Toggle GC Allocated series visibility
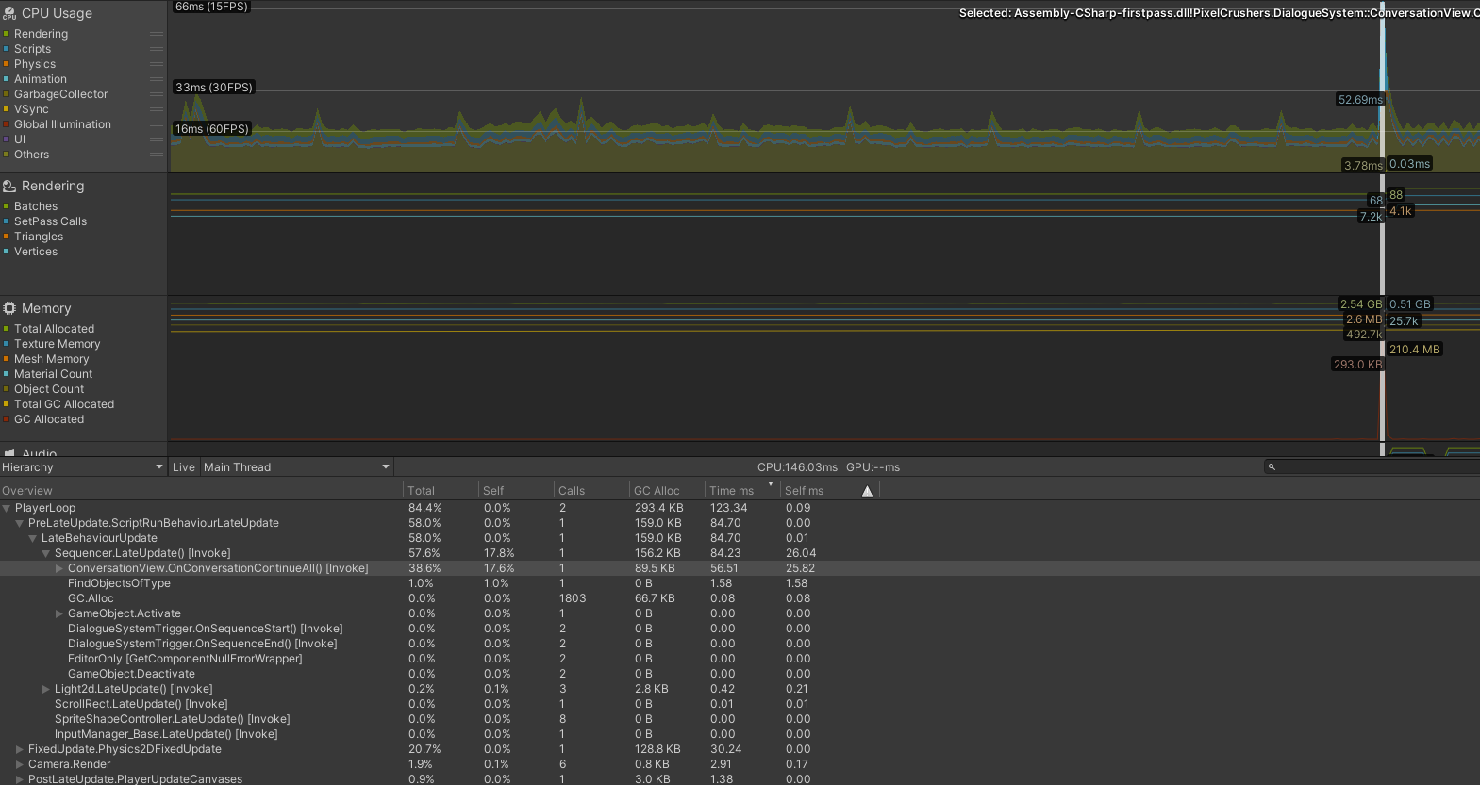 coord(7,419)
